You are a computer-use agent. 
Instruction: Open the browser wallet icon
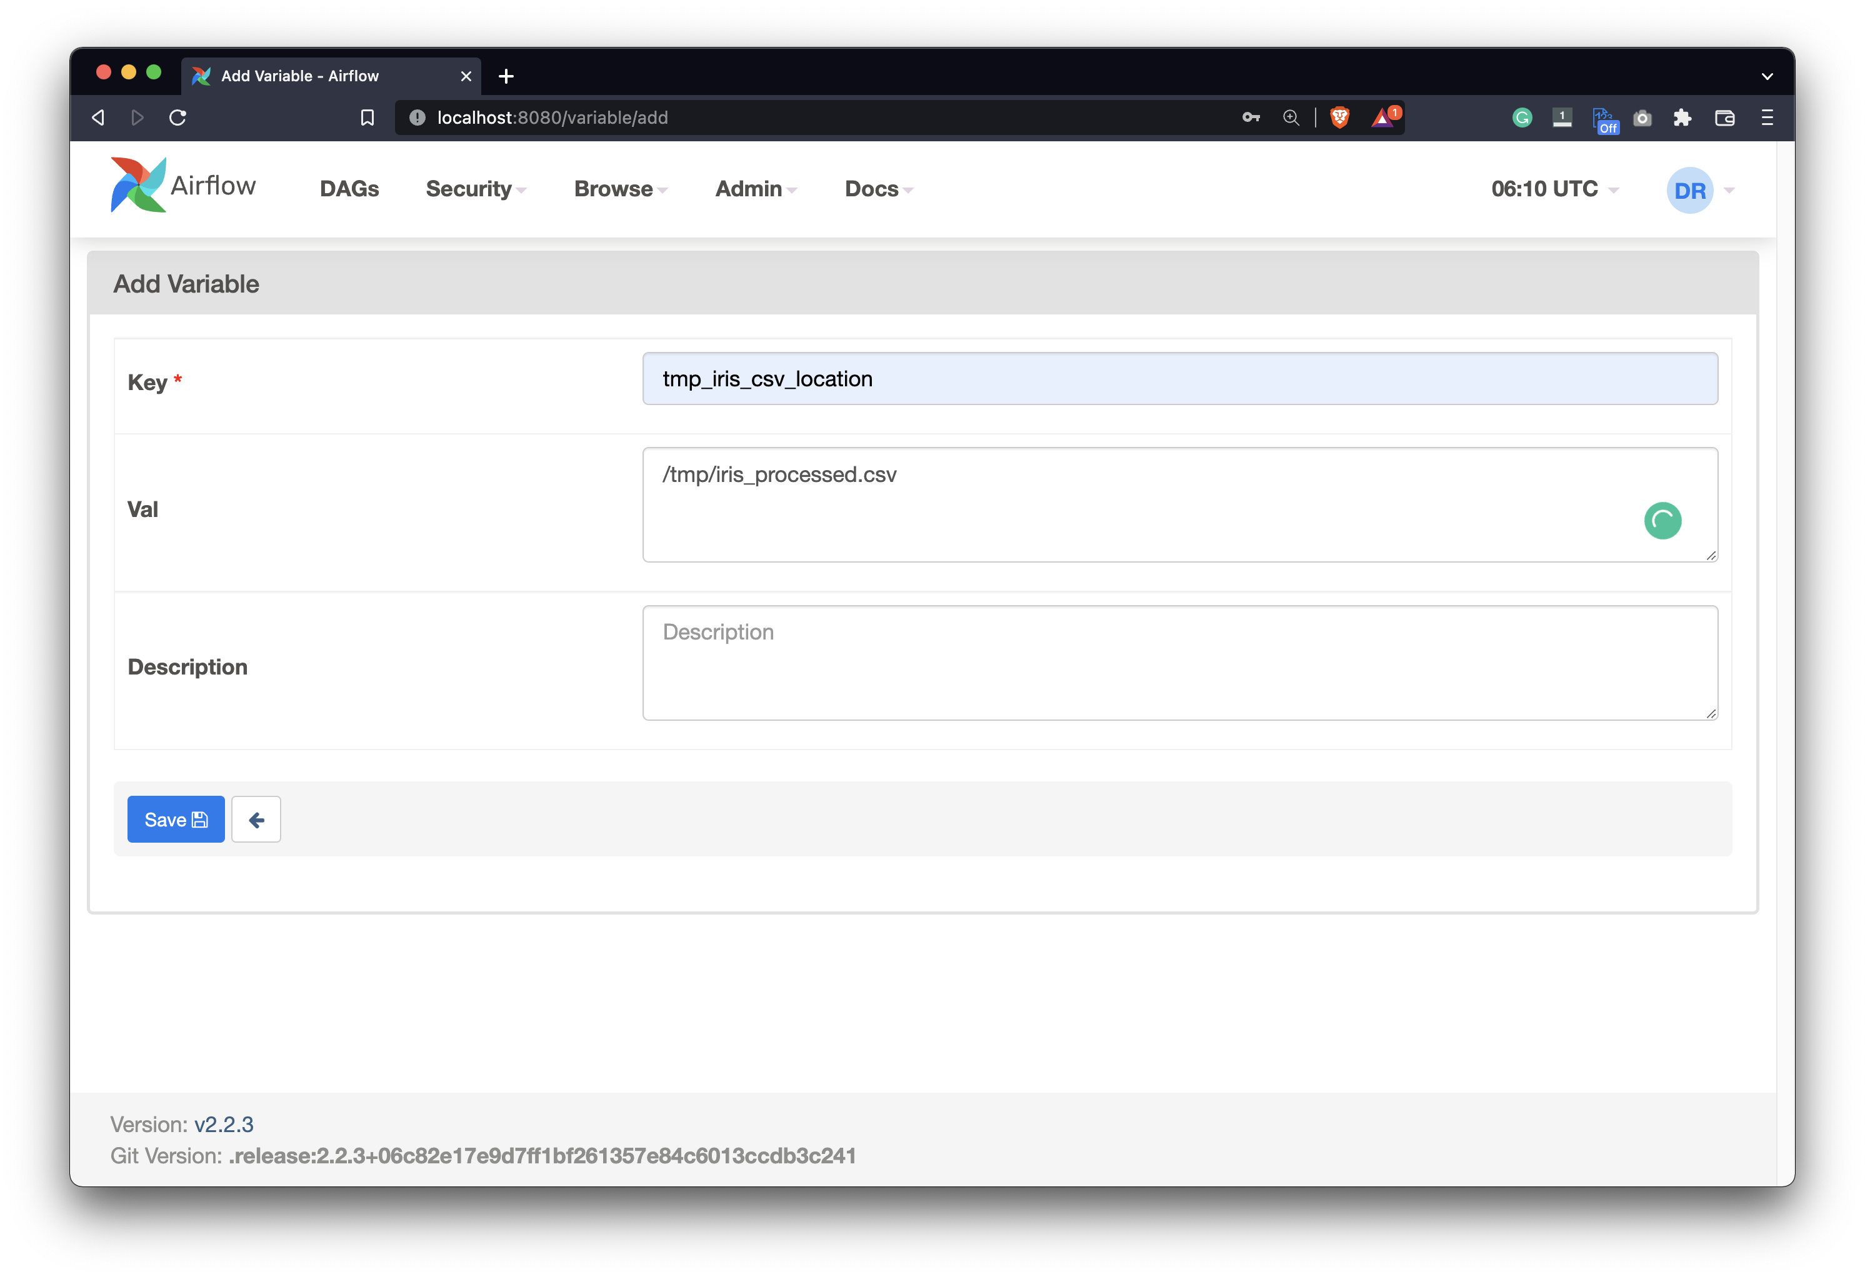[1724, 118]
